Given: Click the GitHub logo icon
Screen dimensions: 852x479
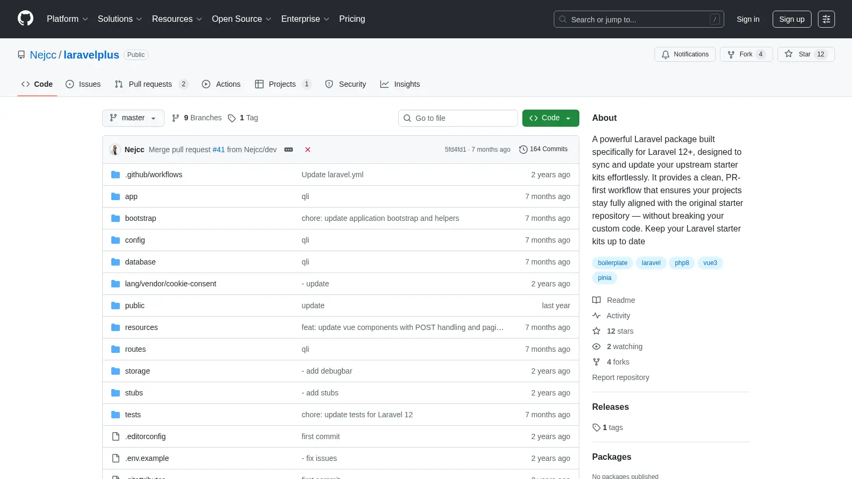Looking at the screenshot, I should click(x=26, y=19).
